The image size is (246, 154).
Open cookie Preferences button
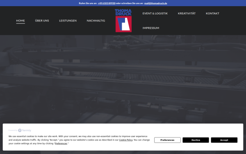(167, 140)
